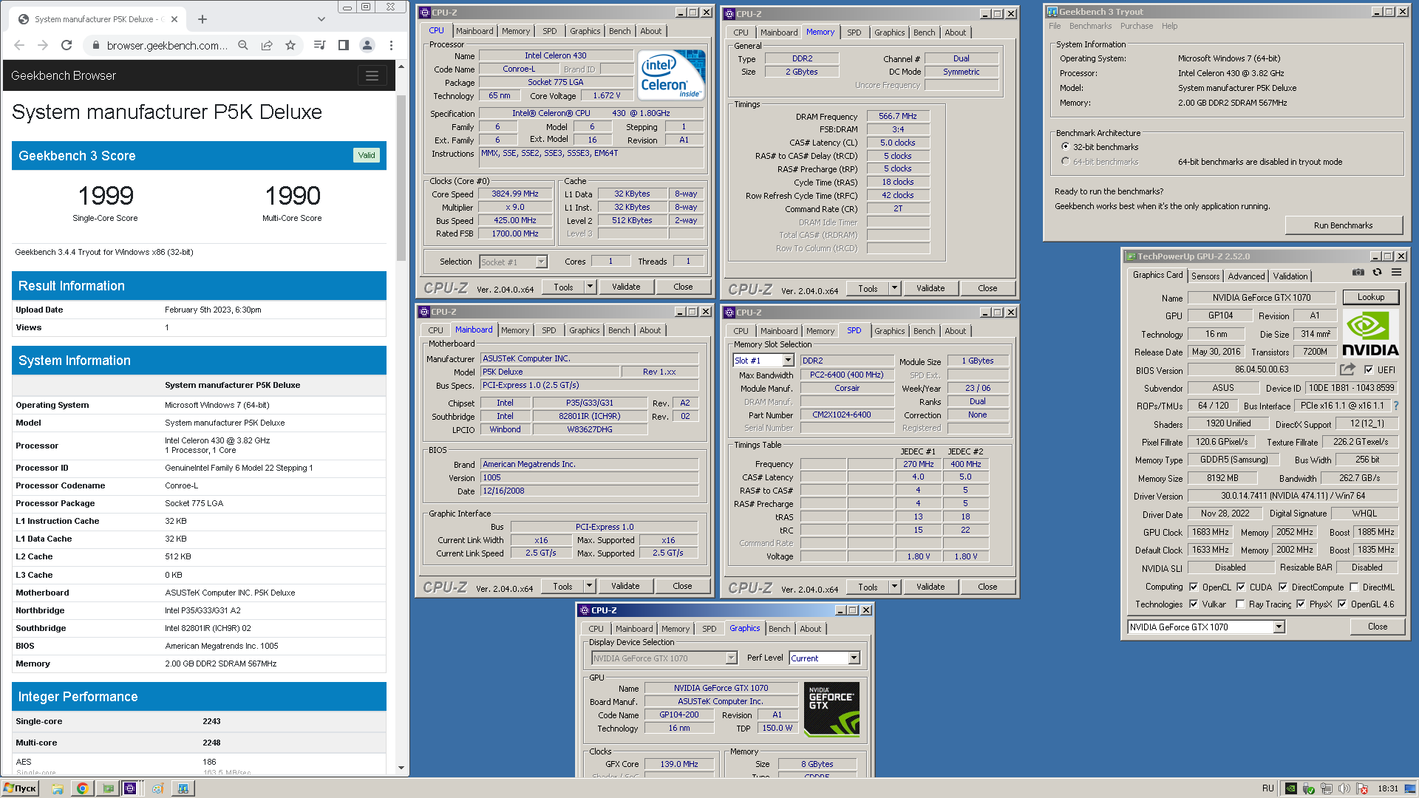Toggle the Vulkan checkbox
The width and height of the screenshot is (1419, 798).
point(1194,604)
